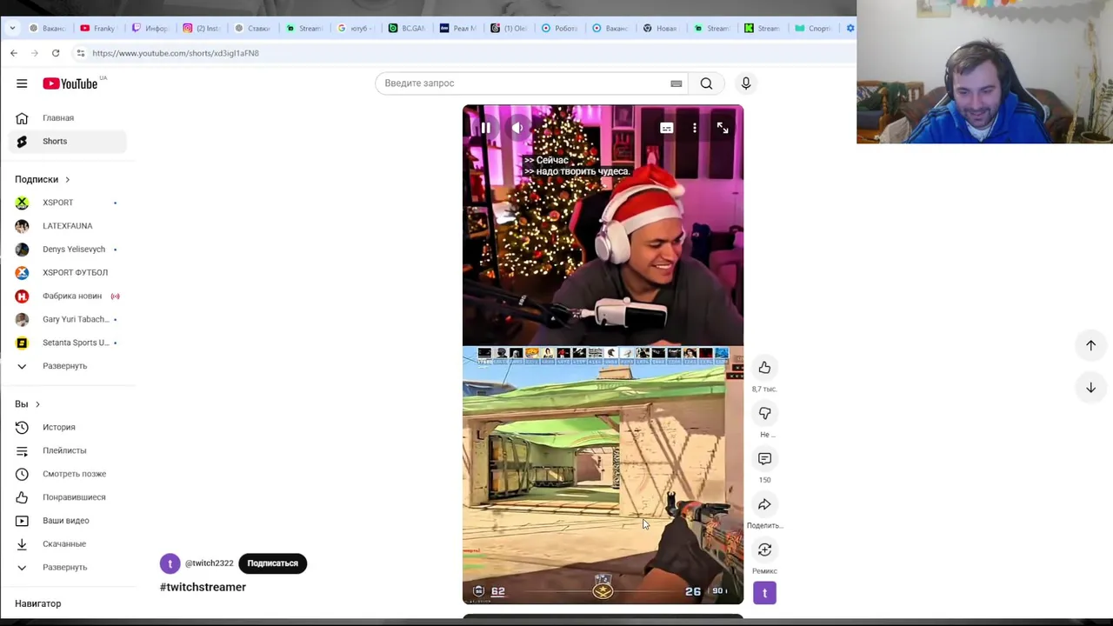
Task: Open XSPORT ФУТБОЛ channel
Action: click(68, 272)
